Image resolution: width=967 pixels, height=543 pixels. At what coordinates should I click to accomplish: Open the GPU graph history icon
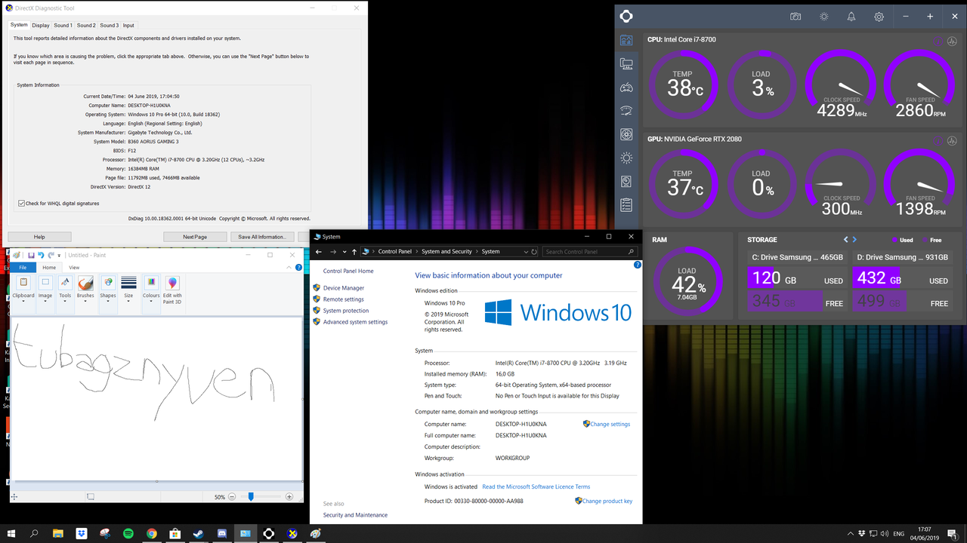[953, 140]
